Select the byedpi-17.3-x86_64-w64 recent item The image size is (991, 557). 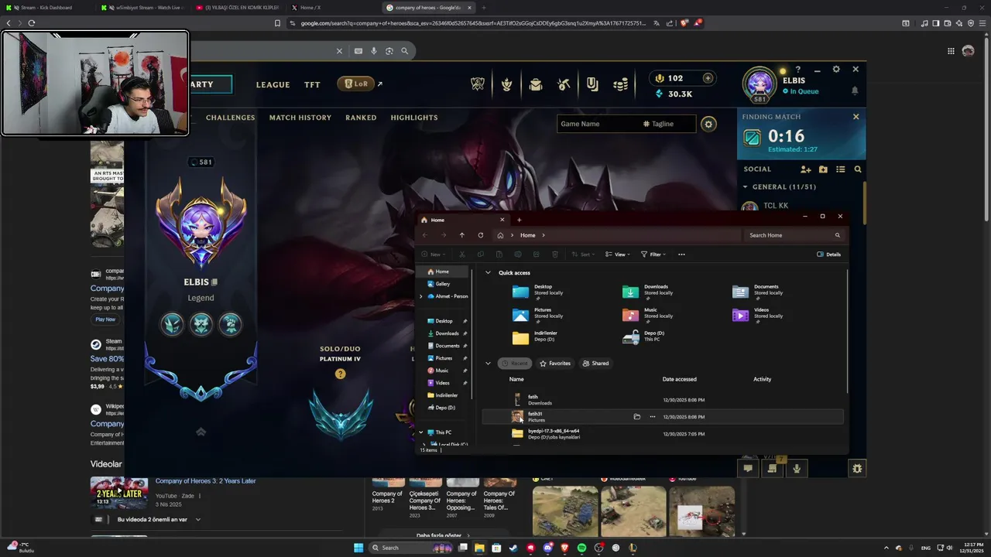point(662,434)
